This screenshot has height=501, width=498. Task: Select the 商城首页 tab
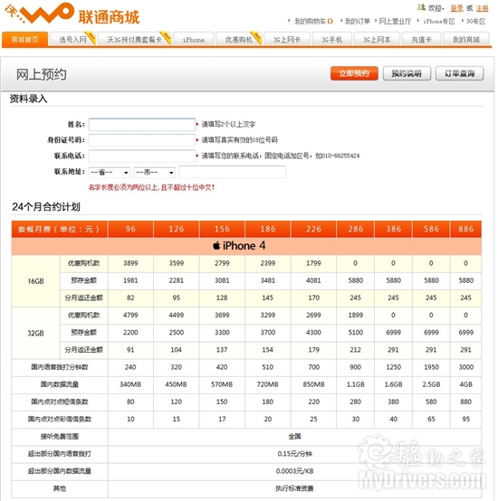point(25,39)
